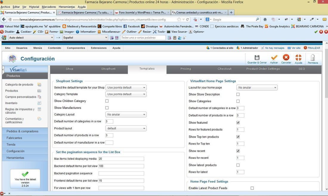
Task: Open Firefox Historial menu
Action: point(34,7)
